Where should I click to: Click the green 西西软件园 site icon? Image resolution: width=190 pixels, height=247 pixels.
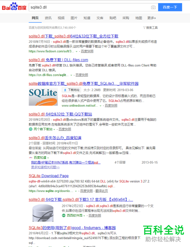pos(63,216)
